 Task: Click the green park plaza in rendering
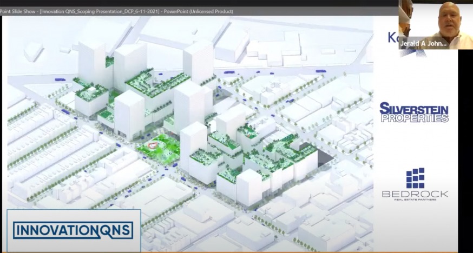(x=158, y=149)
